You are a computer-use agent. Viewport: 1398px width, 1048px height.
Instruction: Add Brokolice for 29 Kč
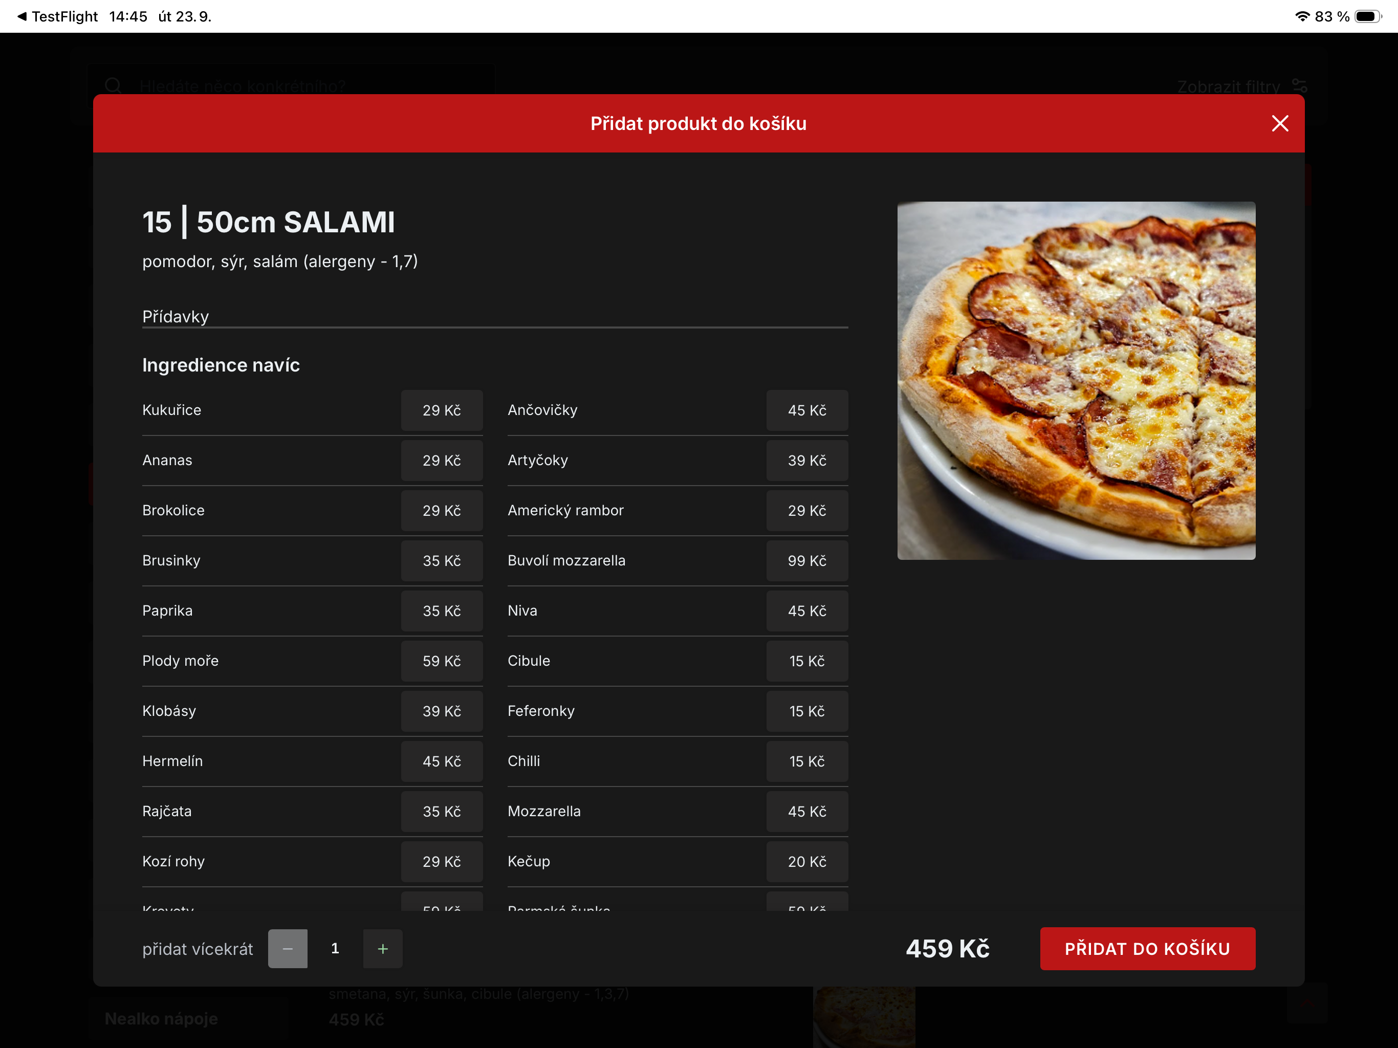(442, 510)
